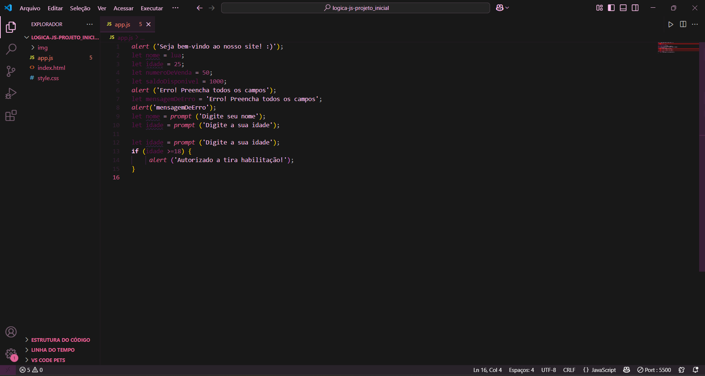
Task: Open the Accounts menu icon
Action: point(11,332)
